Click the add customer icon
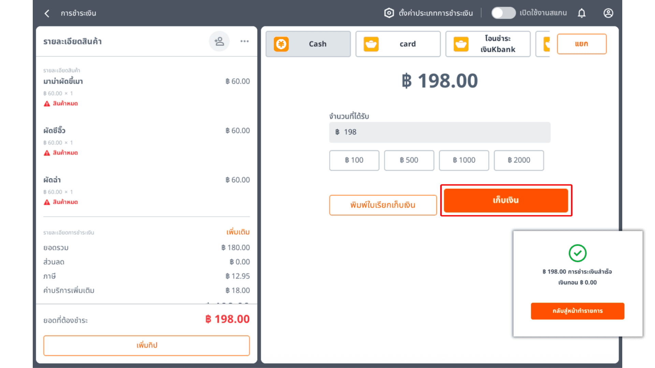Image resolution: width=655 pixels, height=368 pixels. point(219,41)
